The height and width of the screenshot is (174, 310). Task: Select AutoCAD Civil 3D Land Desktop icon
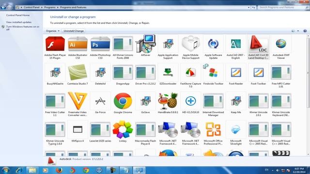tap(258, 44)
